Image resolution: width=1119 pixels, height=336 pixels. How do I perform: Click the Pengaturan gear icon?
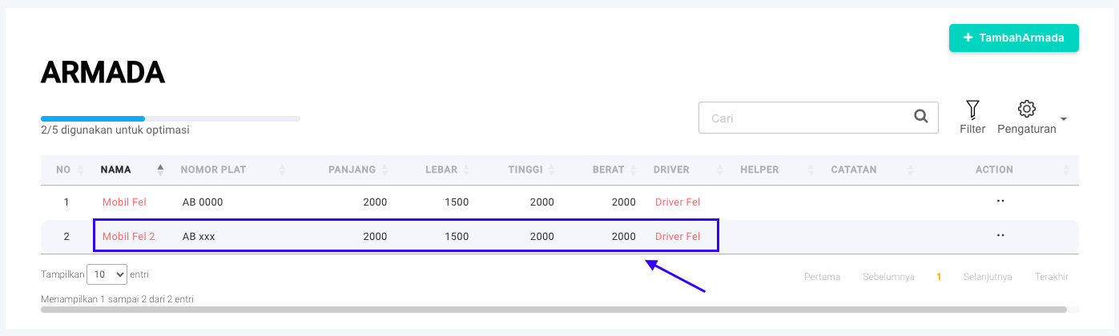[1027, 109]
